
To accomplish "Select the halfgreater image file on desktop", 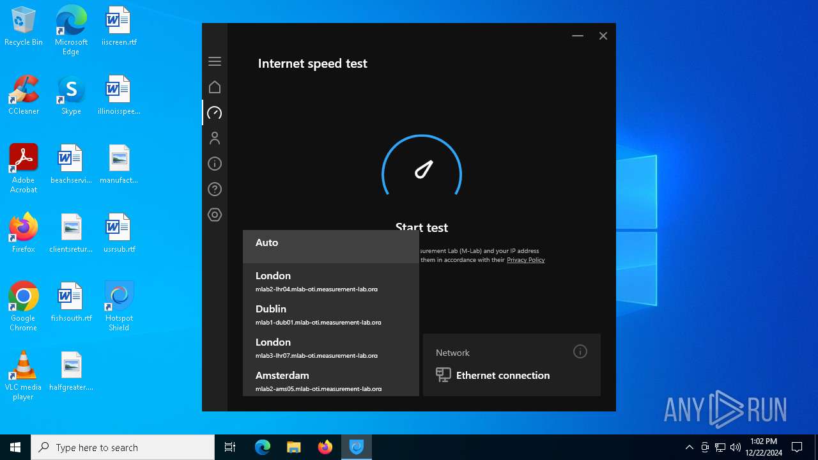I will coord(71,372).
